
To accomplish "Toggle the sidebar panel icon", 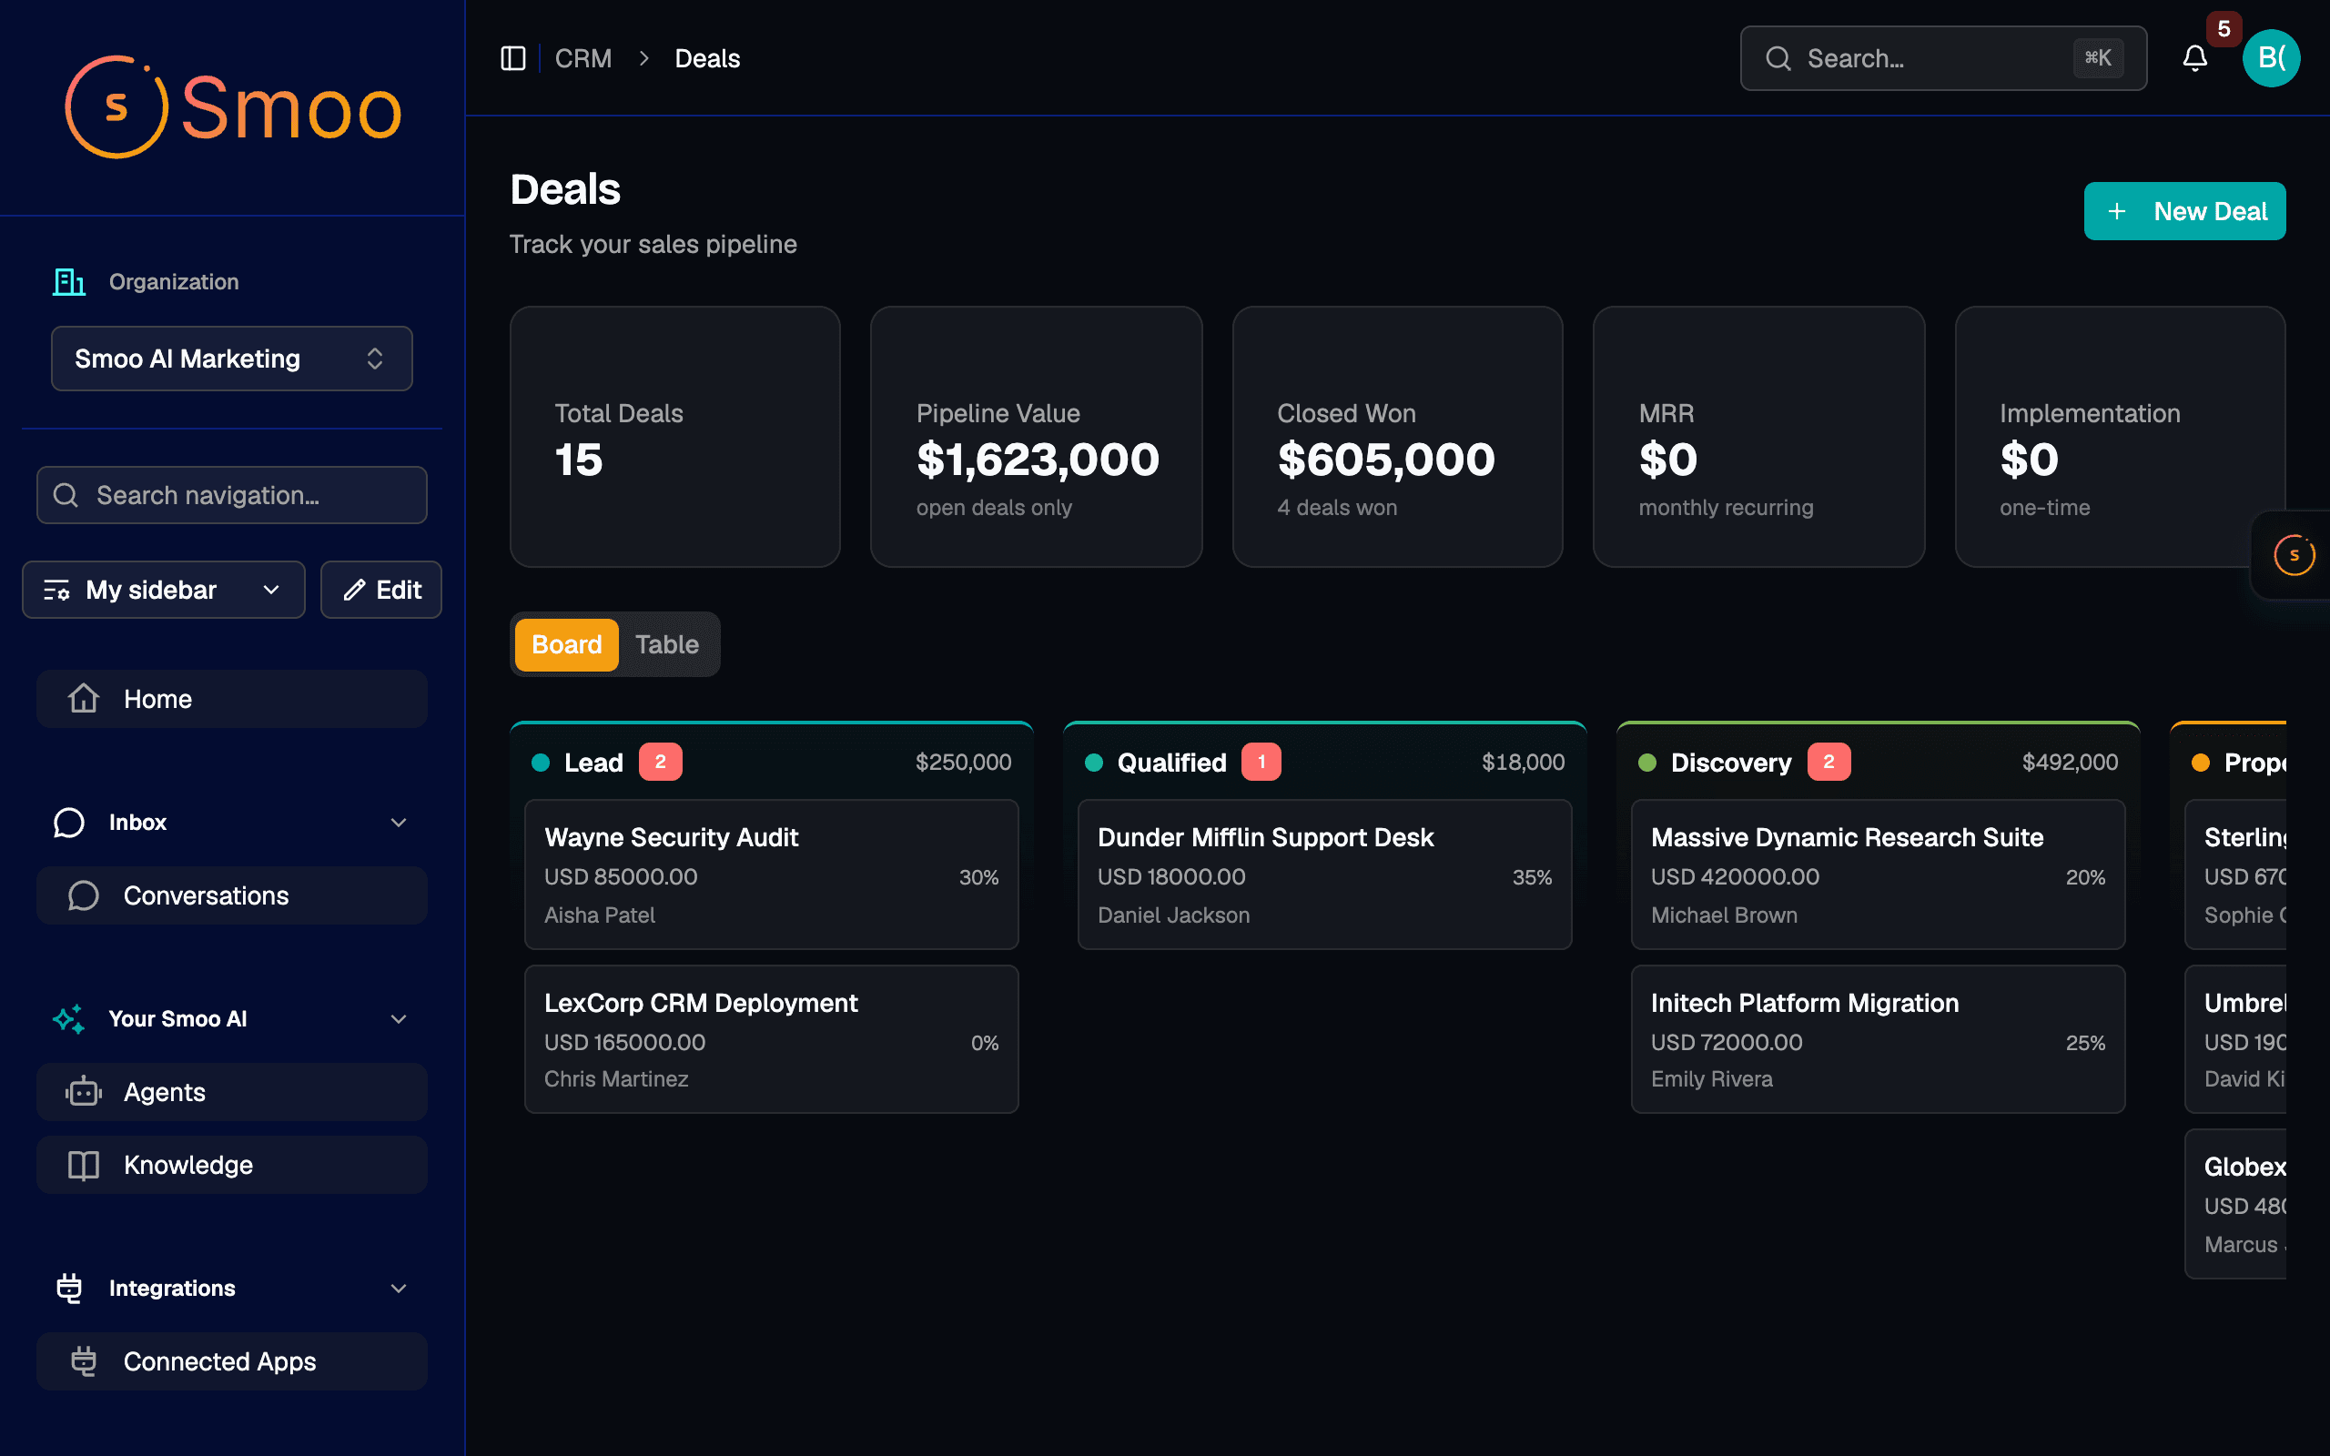I will 513,59.
